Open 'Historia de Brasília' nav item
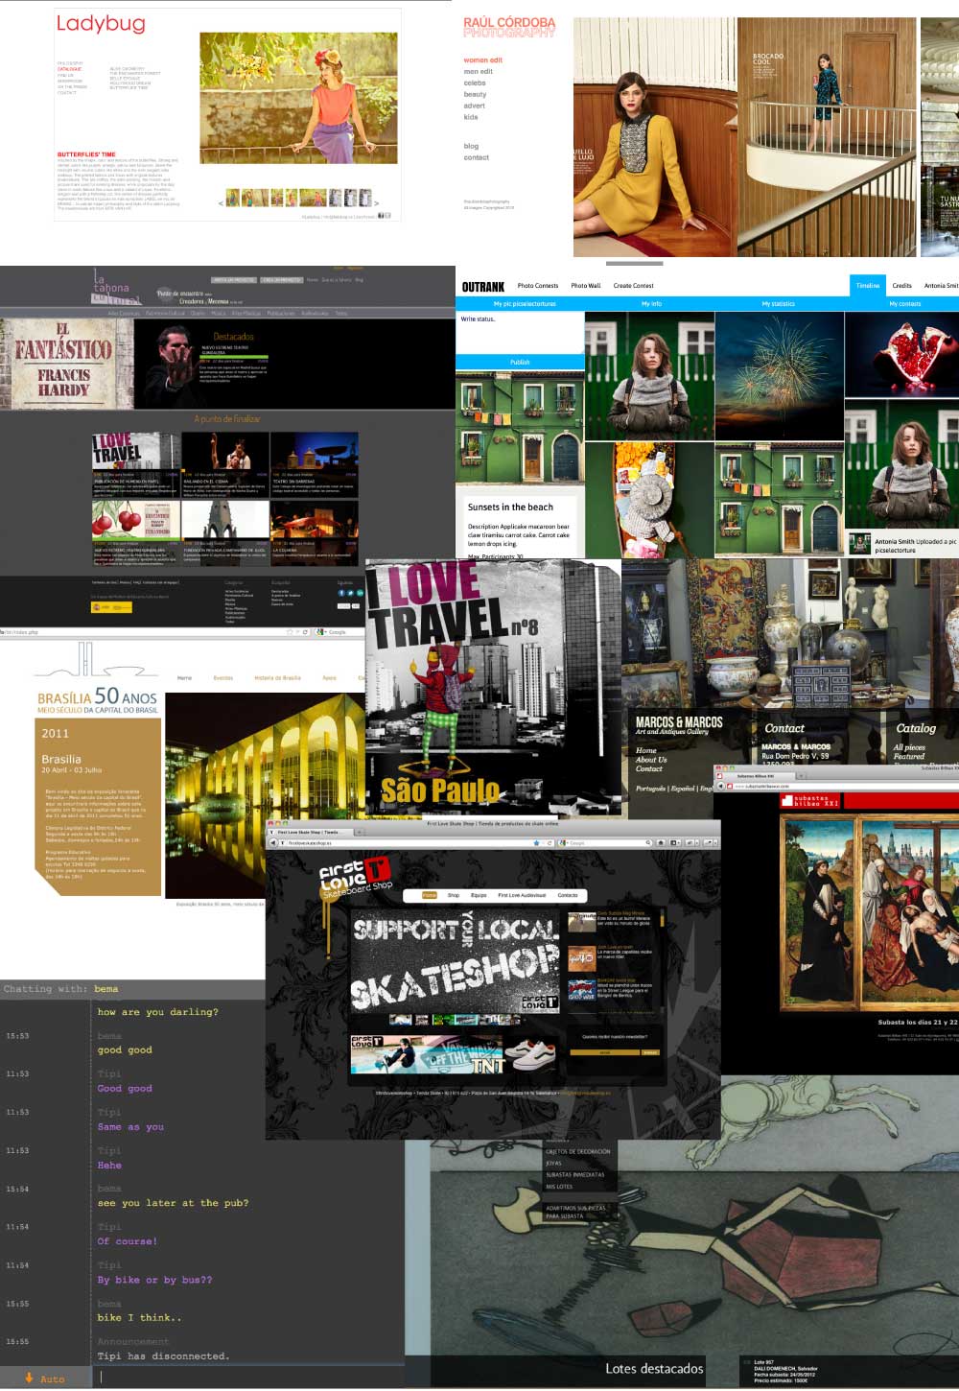The image size is (959, 1391). click(x=277, y=678)
